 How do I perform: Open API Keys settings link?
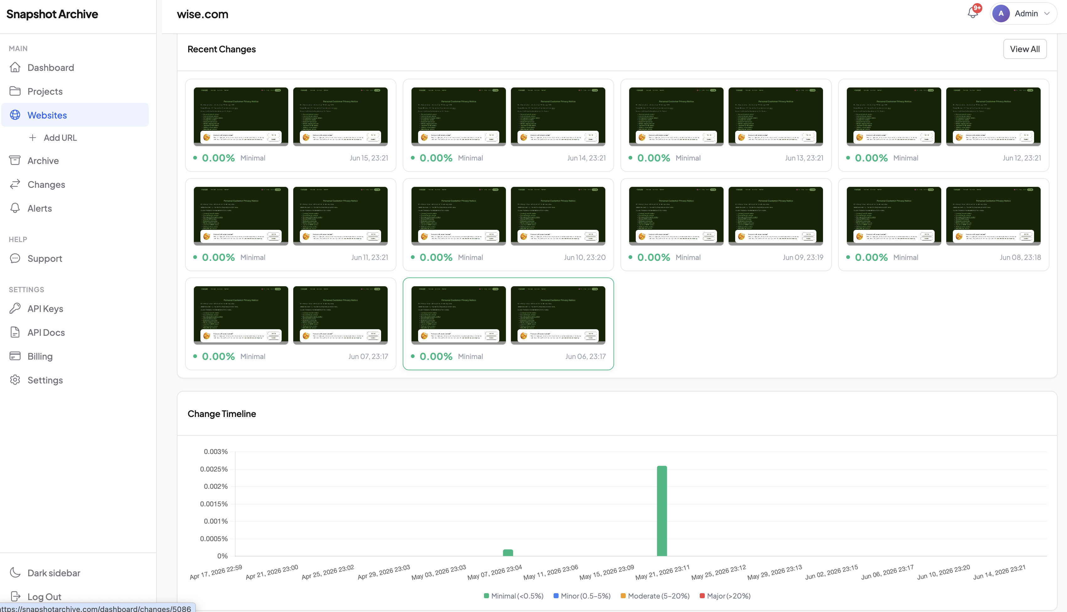(75, 309)
